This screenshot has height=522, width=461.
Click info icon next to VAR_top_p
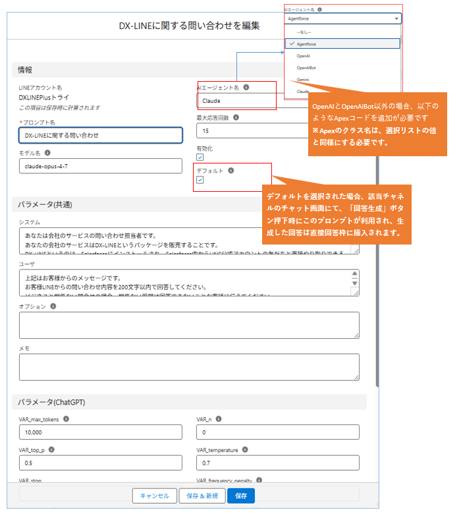pos(51,449)
